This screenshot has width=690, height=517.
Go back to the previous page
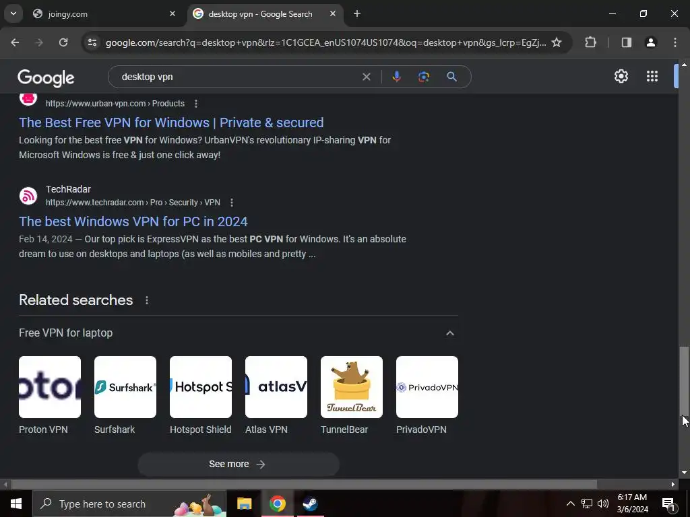tap(15, 42)
